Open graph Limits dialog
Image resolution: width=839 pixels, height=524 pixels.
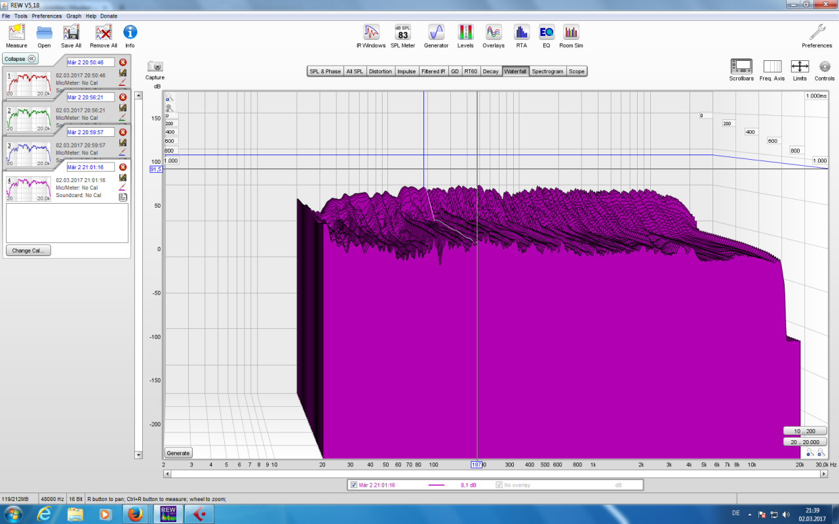point(800,66)
